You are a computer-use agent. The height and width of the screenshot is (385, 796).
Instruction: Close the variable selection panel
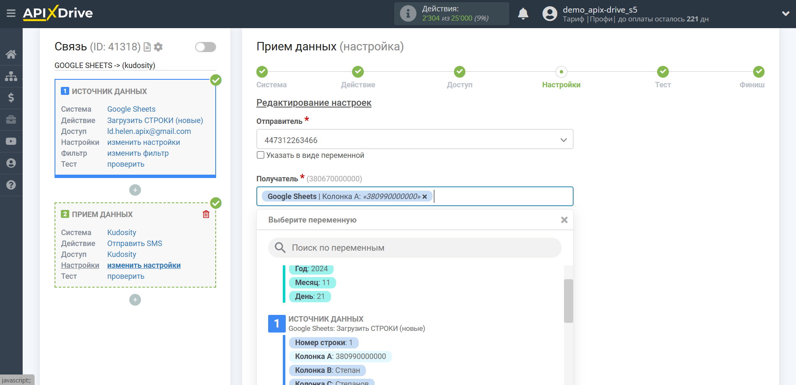(564, 220)
